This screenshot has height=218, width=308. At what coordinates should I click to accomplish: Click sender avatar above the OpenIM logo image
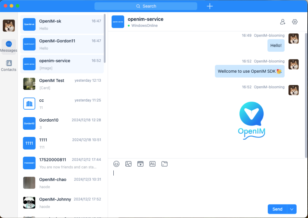(294, 90)
